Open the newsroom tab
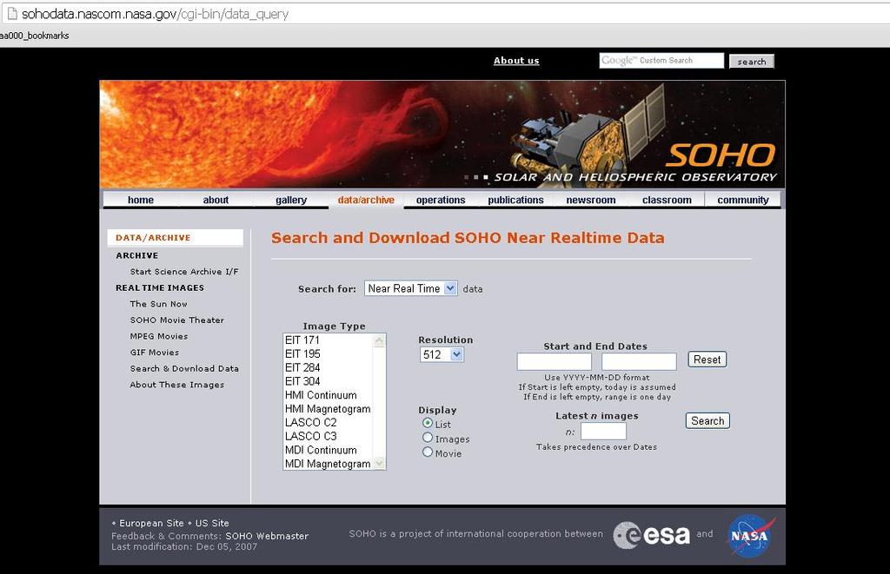Viewport: 890px width, 574px height. [x=591, y=200]
